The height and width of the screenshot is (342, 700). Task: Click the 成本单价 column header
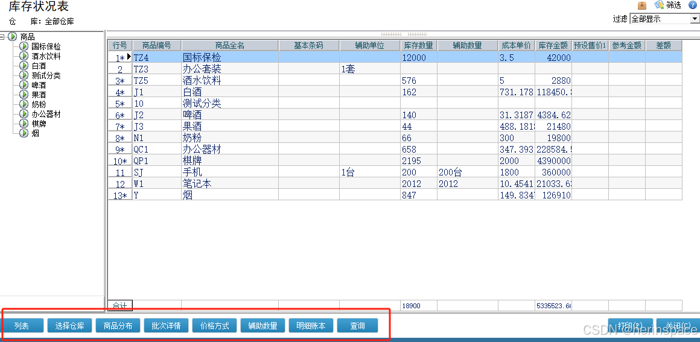coord(517,45)
